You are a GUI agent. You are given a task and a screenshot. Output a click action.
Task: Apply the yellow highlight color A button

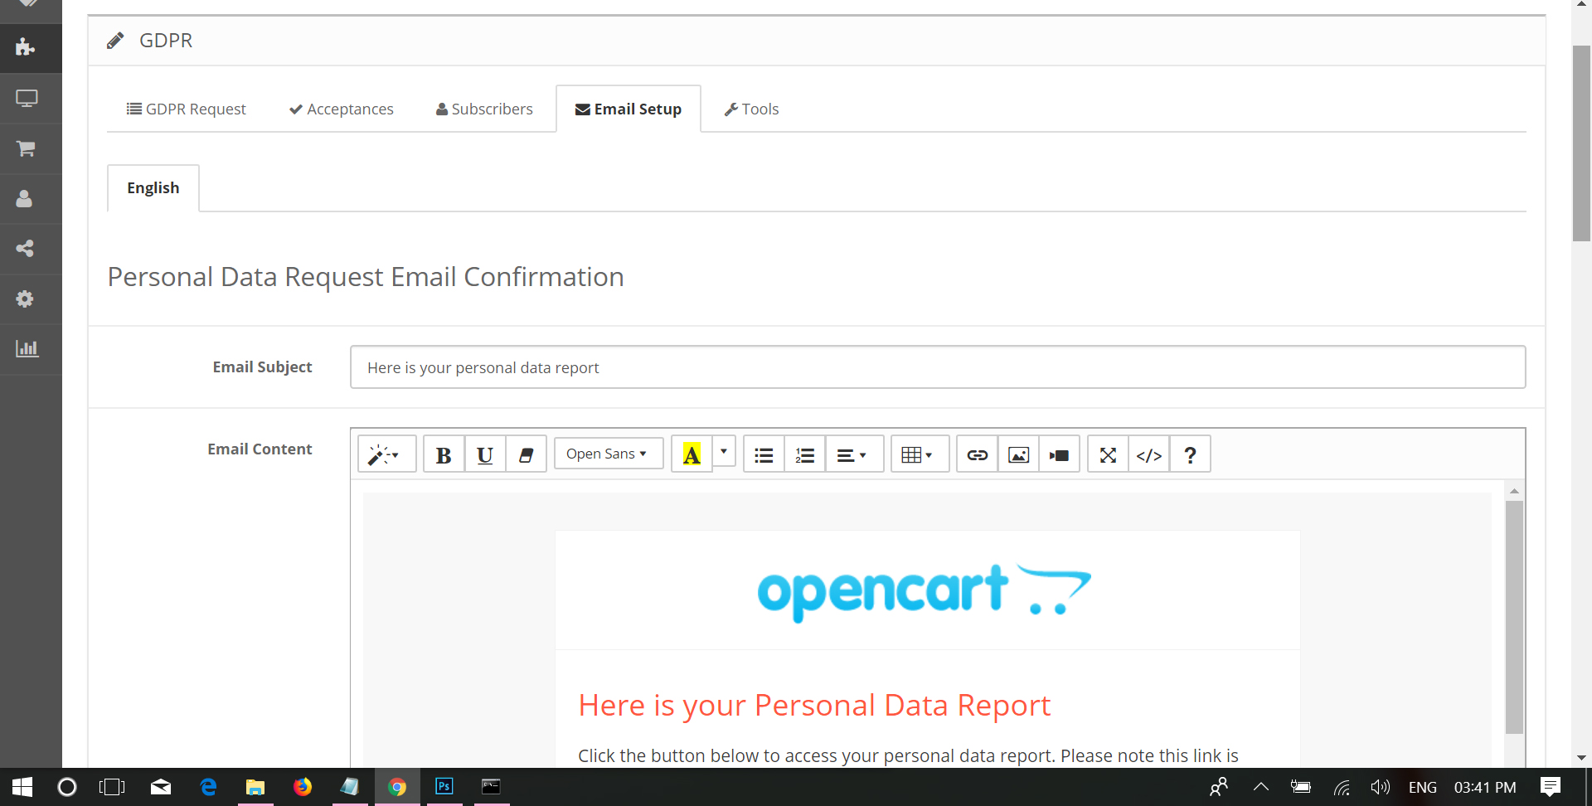click(692, 454)
